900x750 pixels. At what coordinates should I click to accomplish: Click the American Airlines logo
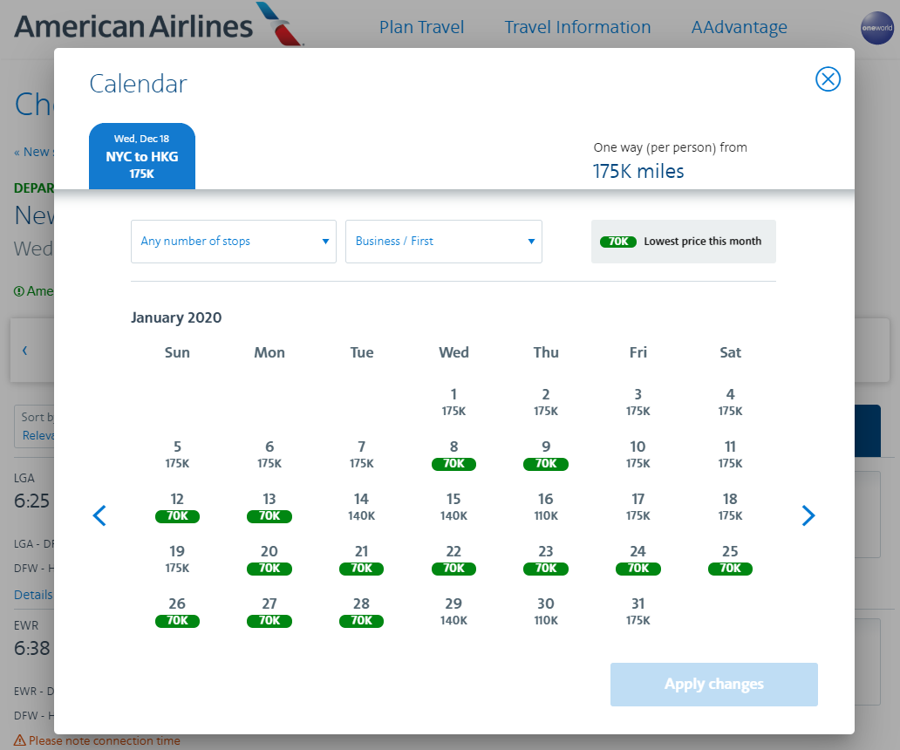(x=159, y=25)
